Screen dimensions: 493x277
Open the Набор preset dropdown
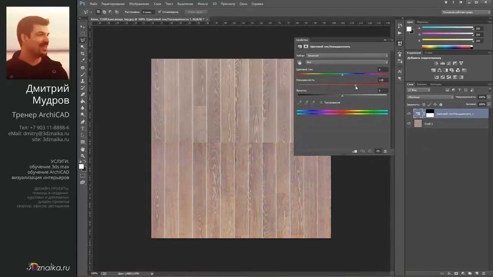347,55
